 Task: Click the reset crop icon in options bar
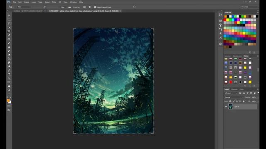pyautogui.click(x=134, y=7)
